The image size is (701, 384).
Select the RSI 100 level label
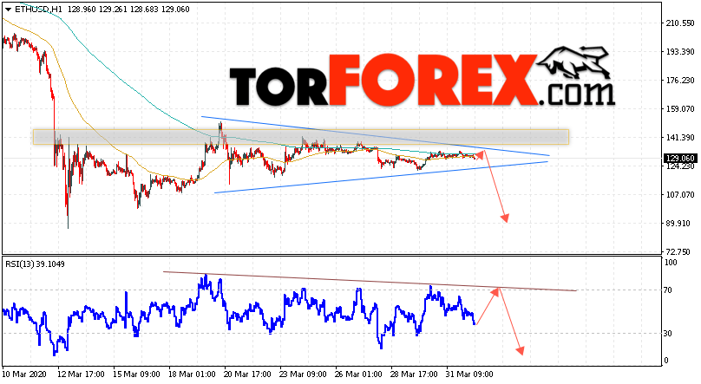[x=671, y=263]
